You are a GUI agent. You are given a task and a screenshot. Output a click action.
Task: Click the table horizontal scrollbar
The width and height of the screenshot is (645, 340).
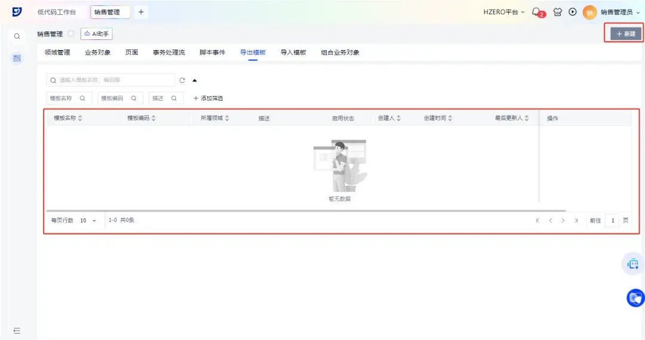[x=306, y=211]
